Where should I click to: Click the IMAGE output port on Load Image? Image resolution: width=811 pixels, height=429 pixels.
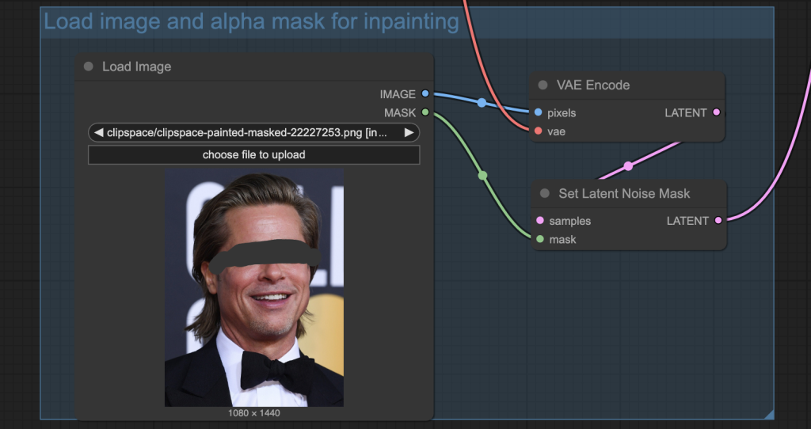coord(425,94)
